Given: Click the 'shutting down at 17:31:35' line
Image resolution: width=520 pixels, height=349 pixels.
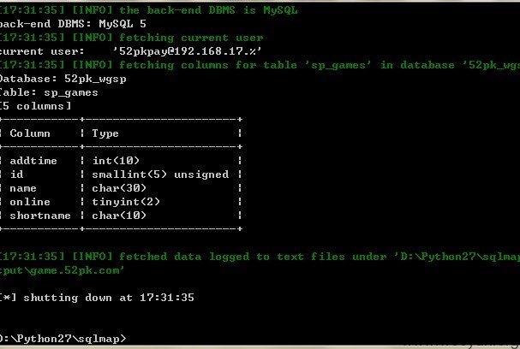Looking at the screenshot, I should (x=97, y=298).
